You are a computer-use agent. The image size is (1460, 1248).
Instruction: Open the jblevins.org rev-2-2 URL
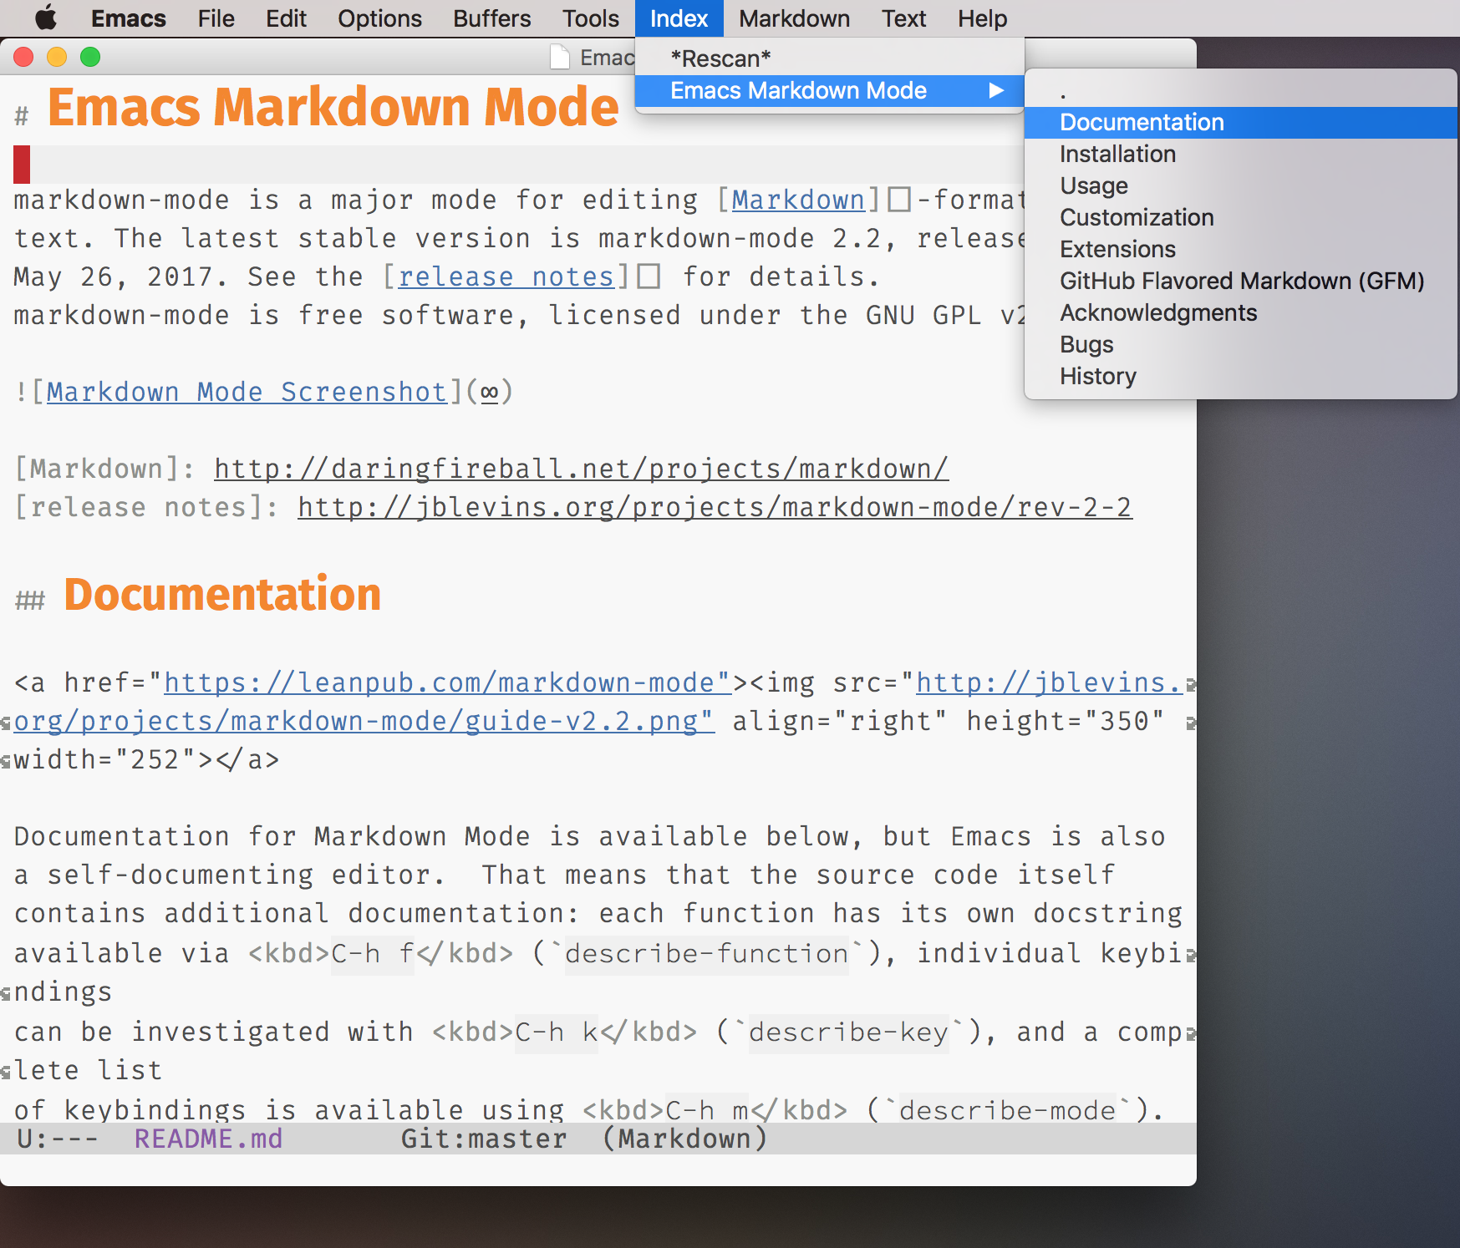click(715, 508)
